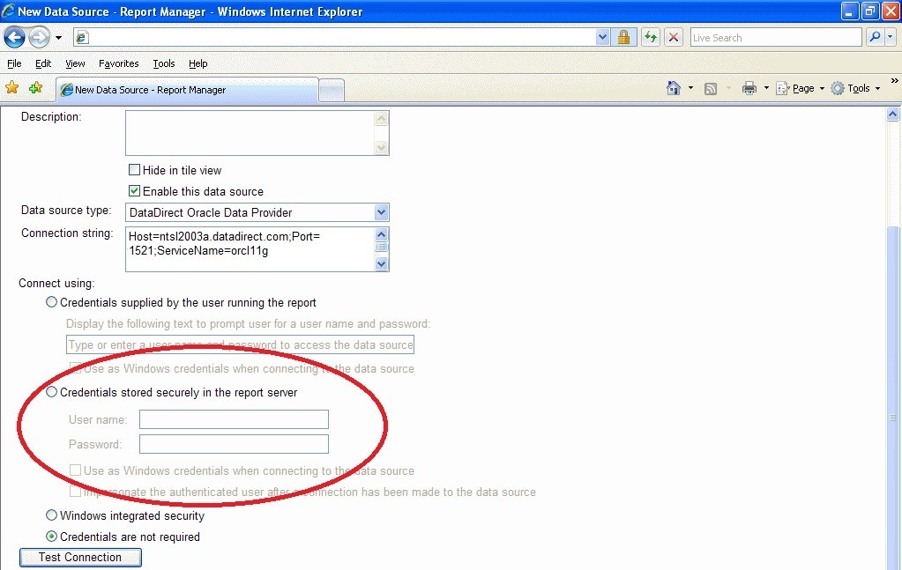Click the Test Connection button
The image size is (902, 570).
click(x=80, y=557)
